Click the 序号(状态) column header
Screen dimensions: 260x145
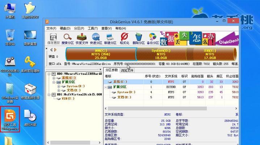[x=153, y=76]
